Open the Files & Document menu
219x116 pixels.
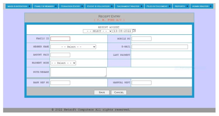coord(159,6)
